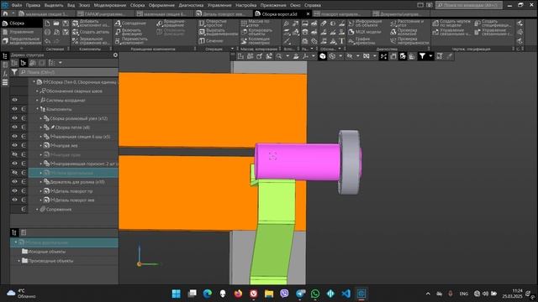Click the lower tree icon in the bottom panel header
538x302 pixels.
14,232
